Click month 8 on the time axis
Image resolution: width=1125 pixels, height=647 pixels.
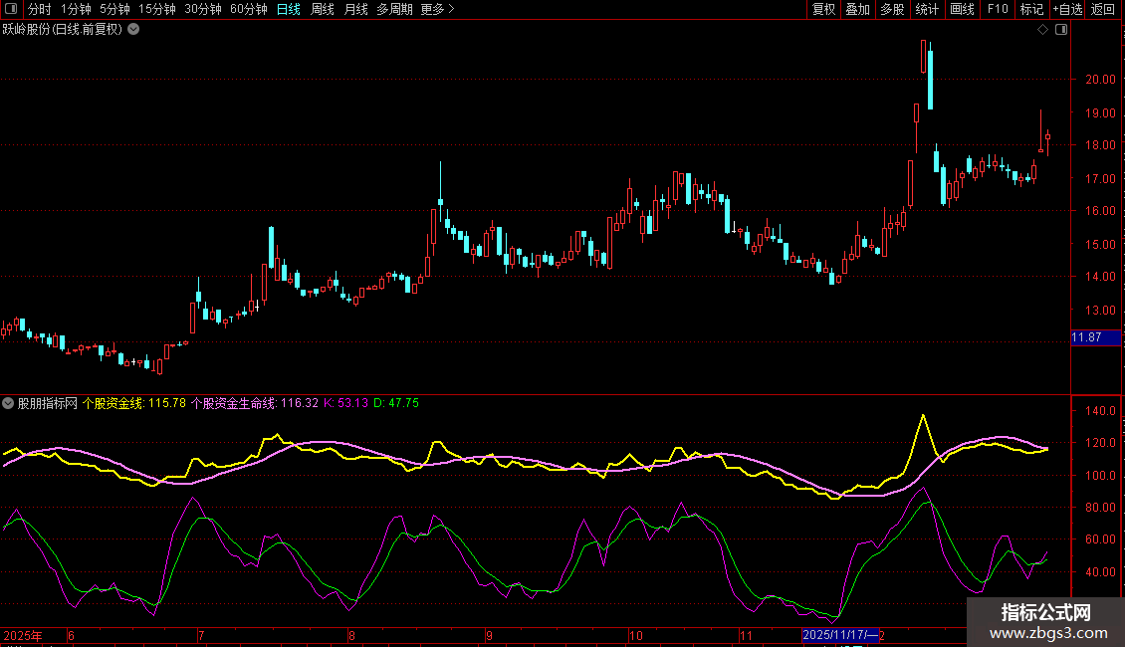coord(351,635)
